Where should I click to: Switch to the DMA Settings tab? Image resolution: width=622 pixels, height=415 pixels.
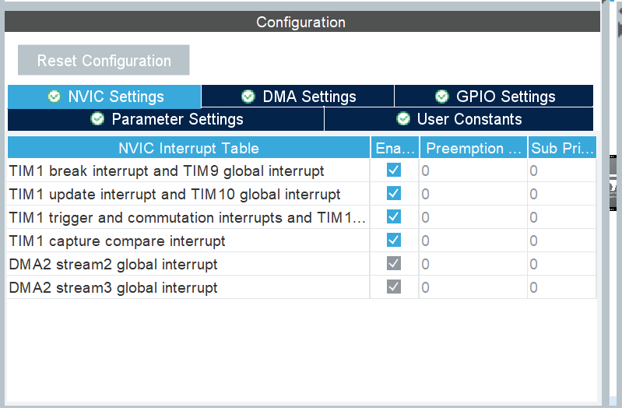[x=298, y=97]
